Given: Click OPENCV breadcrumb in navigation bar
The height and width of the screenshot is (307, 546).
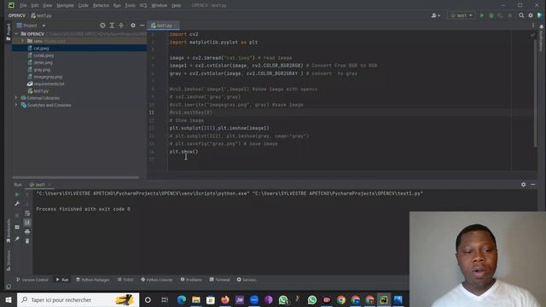Looking at the screenshot, I should point(17,15).
